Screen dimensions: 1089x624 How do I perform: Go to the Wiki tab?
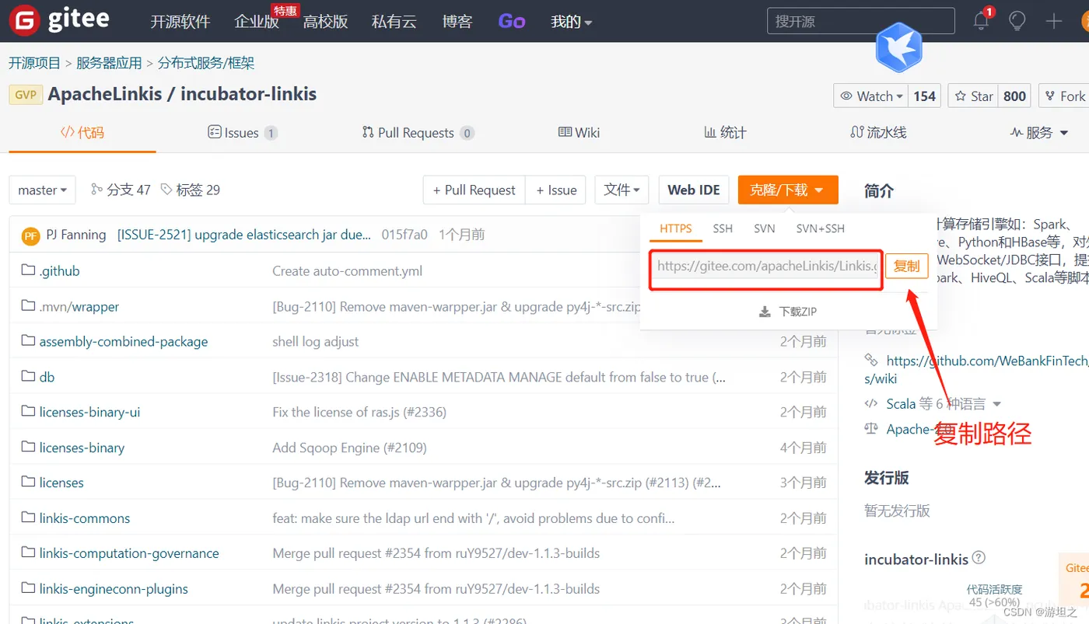coord(580,133)
